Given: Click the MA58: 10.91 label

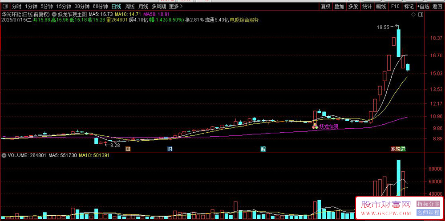Looking at the screenshot, I should pos(157,14).
